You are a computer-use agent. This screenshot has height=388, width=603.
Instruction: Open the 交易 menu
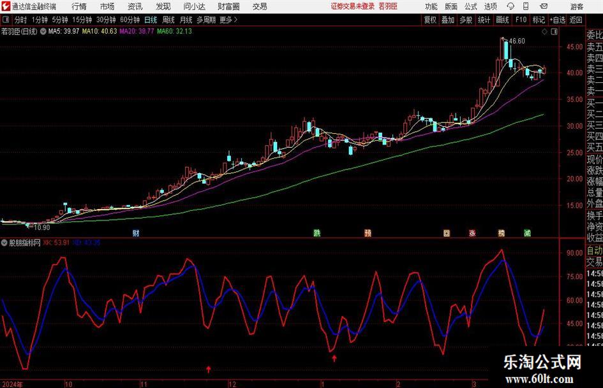point(260,6)
